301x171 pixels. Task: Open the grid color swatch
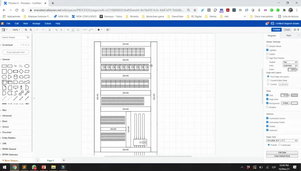point(294,95)
